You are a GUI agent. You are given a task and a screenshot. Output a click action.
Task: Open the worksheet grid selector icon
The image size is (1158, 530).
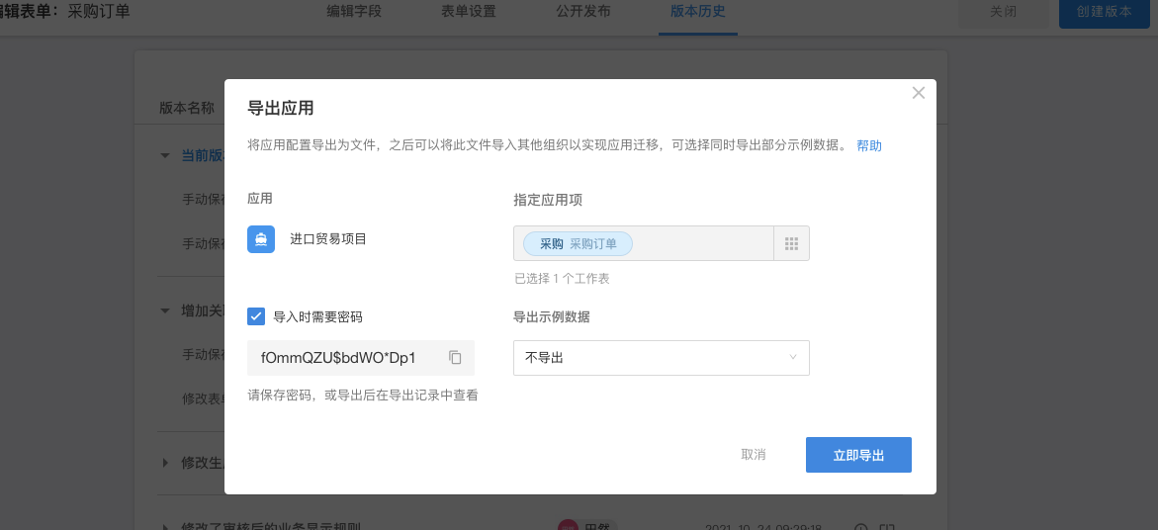tap(791, 243)
